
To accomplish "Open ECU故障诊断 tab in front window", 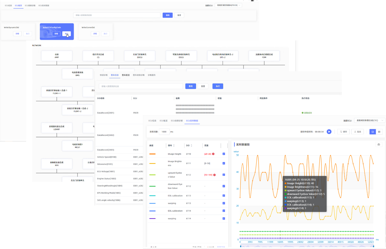I will [177, 121].
